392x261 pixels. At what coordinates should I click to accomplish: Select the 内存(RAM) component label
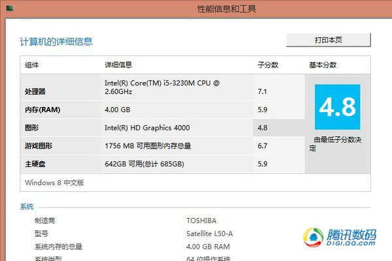[x=42, y=110]
